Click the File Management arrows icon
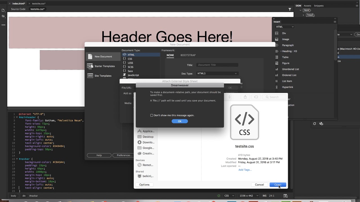Screen dimensions: 360x202 (x=3, y=16)
